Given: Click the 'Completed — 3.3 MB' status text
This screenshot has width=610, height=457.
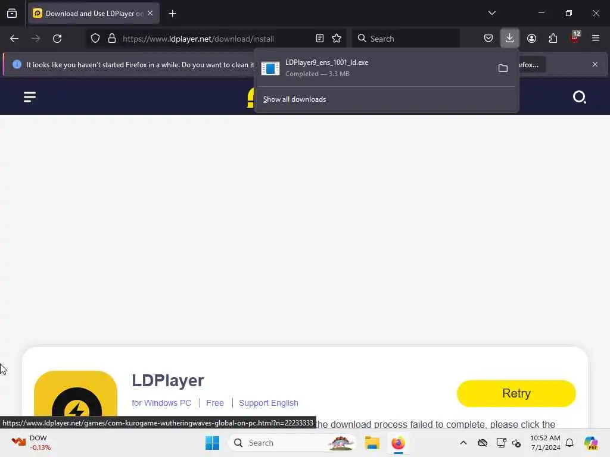Looking at the screenshot, I should tap(317, 74).
